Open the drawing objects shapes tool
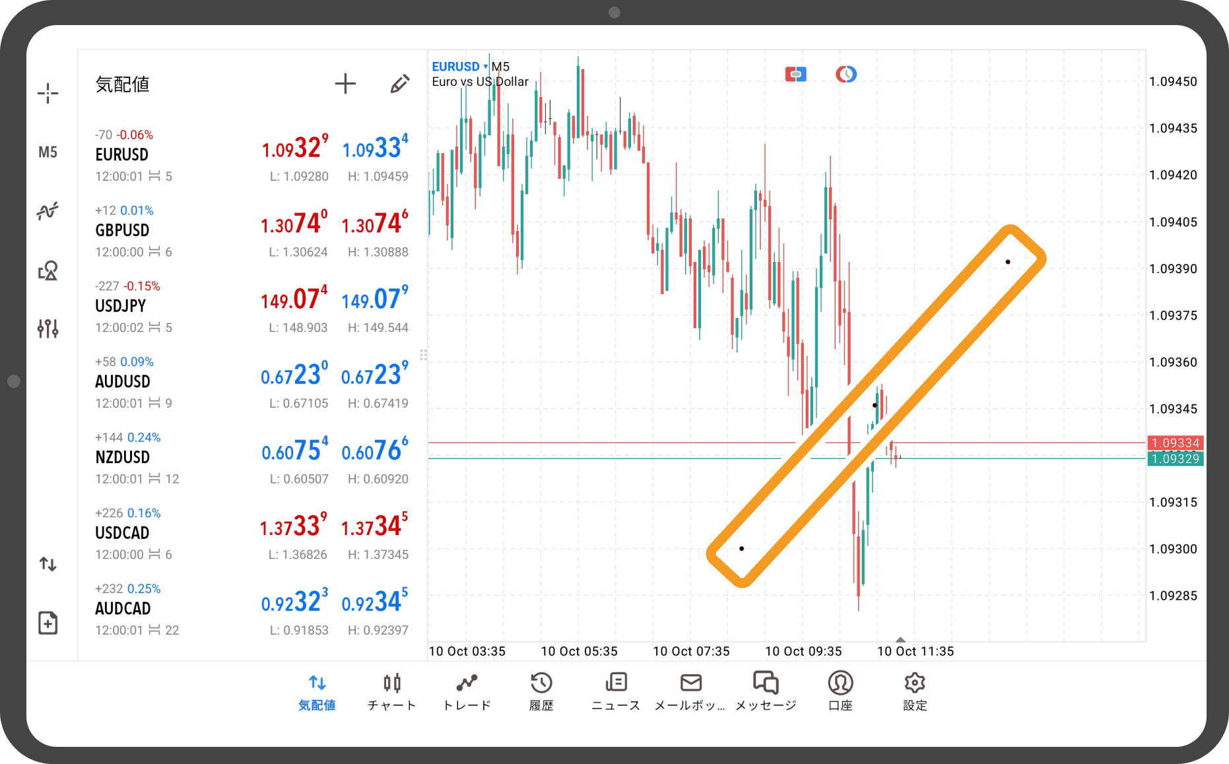Viewport: 1229px width, 764px height. point(48,271)
